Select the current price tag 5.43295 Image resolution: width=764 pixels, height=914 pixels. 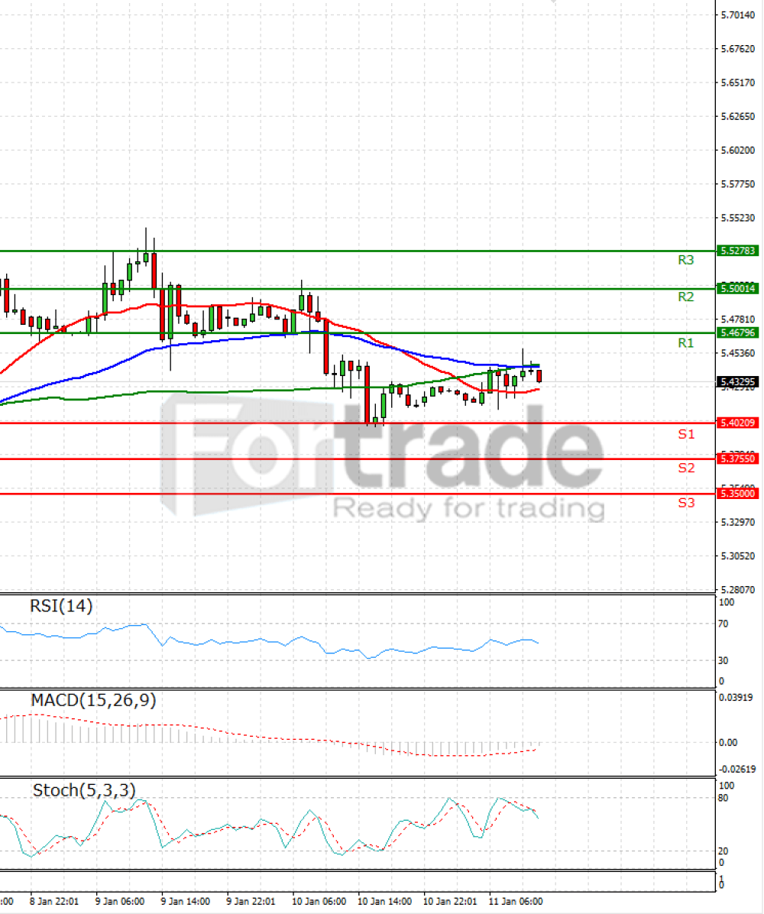click(x=737, y=382)
